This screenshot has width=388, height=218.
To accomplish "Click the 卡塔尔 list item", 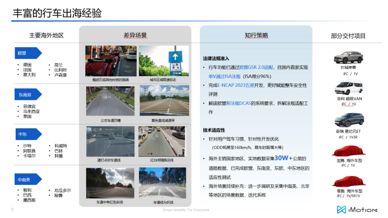I will coord(30,156).
